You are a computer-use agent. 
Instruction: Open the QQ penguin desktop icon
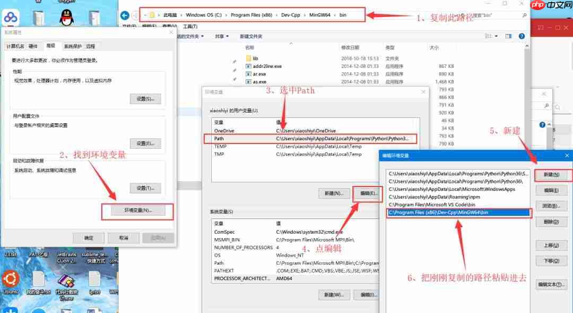(x=66, y=17)
